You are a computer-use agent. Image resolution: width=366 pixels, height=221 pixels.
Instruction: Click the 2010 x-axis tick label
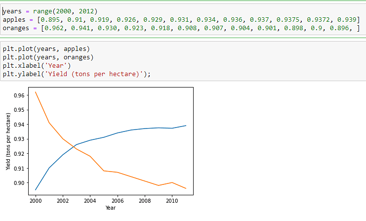pyautogui.click(x=172, y=201)
